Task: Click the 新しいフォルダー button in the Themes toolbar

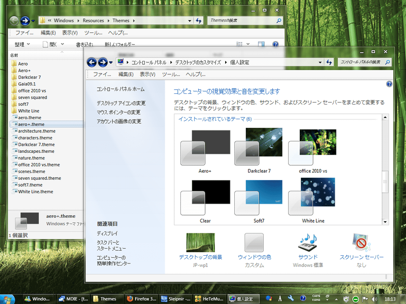Action: (119, 45)
